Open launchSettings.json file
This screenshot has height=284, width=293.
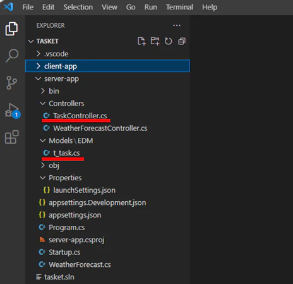(84, 190)
